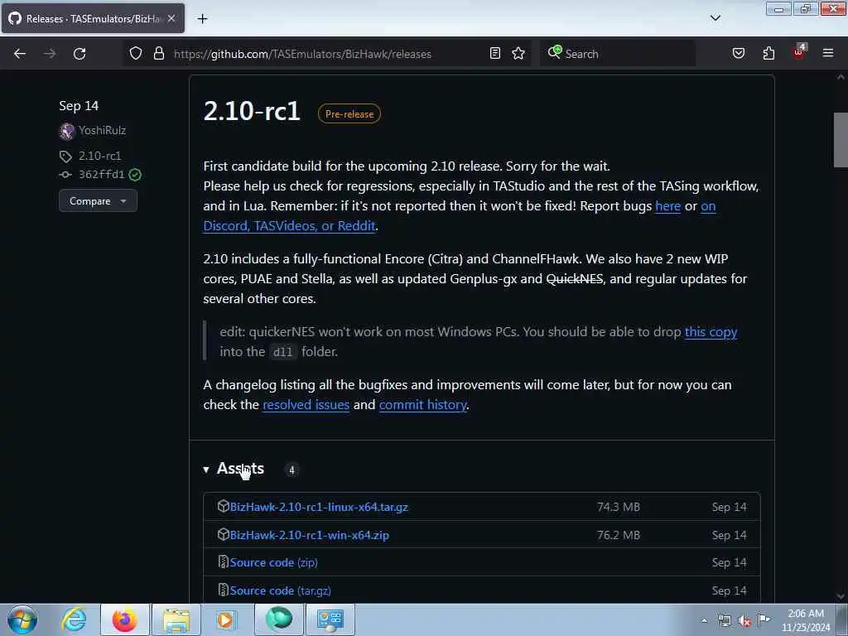The width and height of the screenshot is (848, 636).
Task: Open the control panel taskbar icon
Action: (x=330, y=619)
